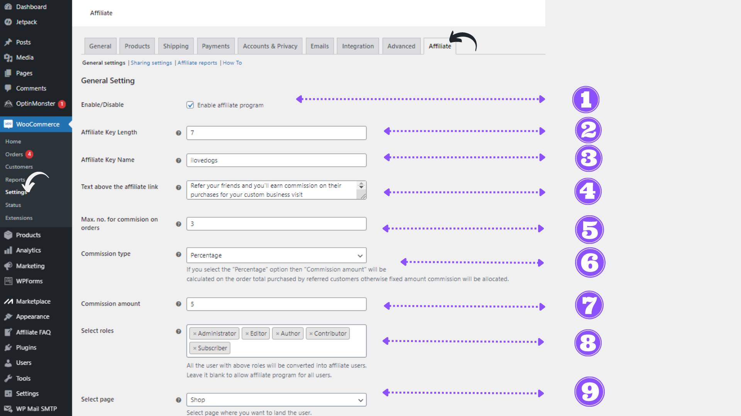View Affiliate reports
The height and width of the screenshot is (416, 741).
point(197,62)
